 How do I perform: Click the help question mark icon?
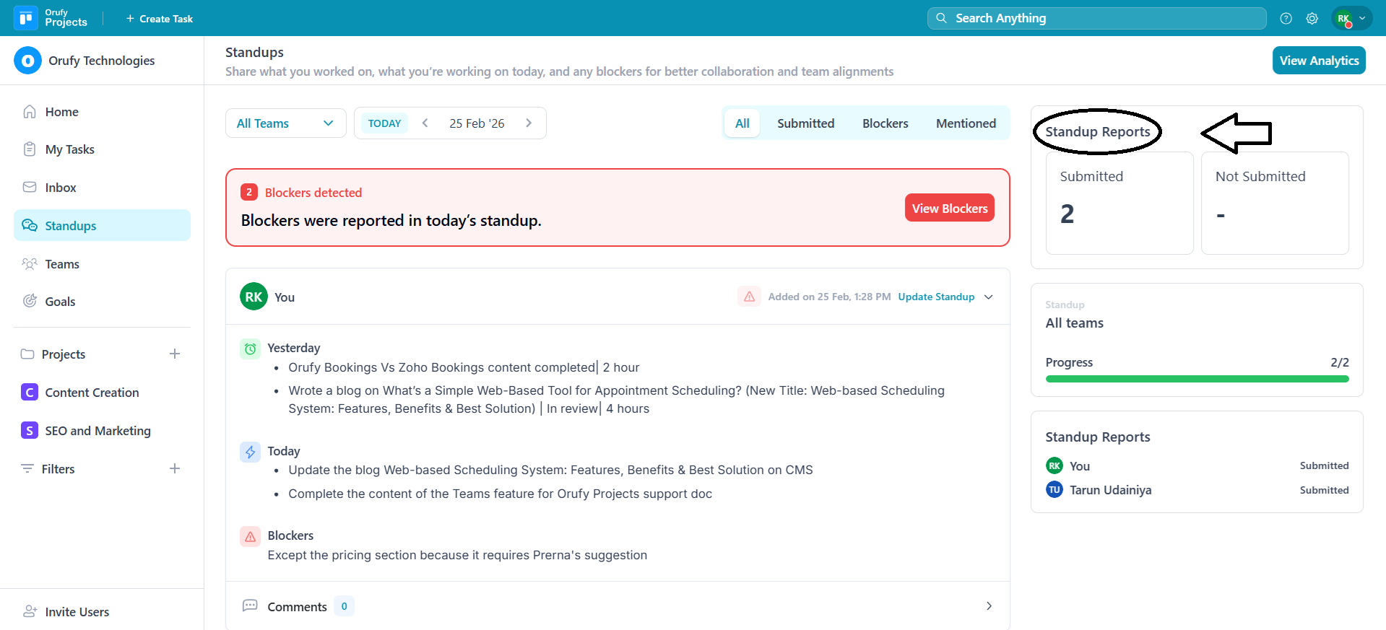(x=1286, y=19)
